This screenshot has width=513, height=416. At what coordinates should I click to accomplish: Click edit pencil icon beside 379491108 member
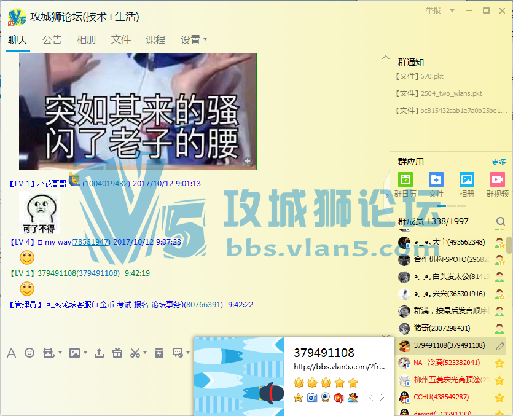500,347
